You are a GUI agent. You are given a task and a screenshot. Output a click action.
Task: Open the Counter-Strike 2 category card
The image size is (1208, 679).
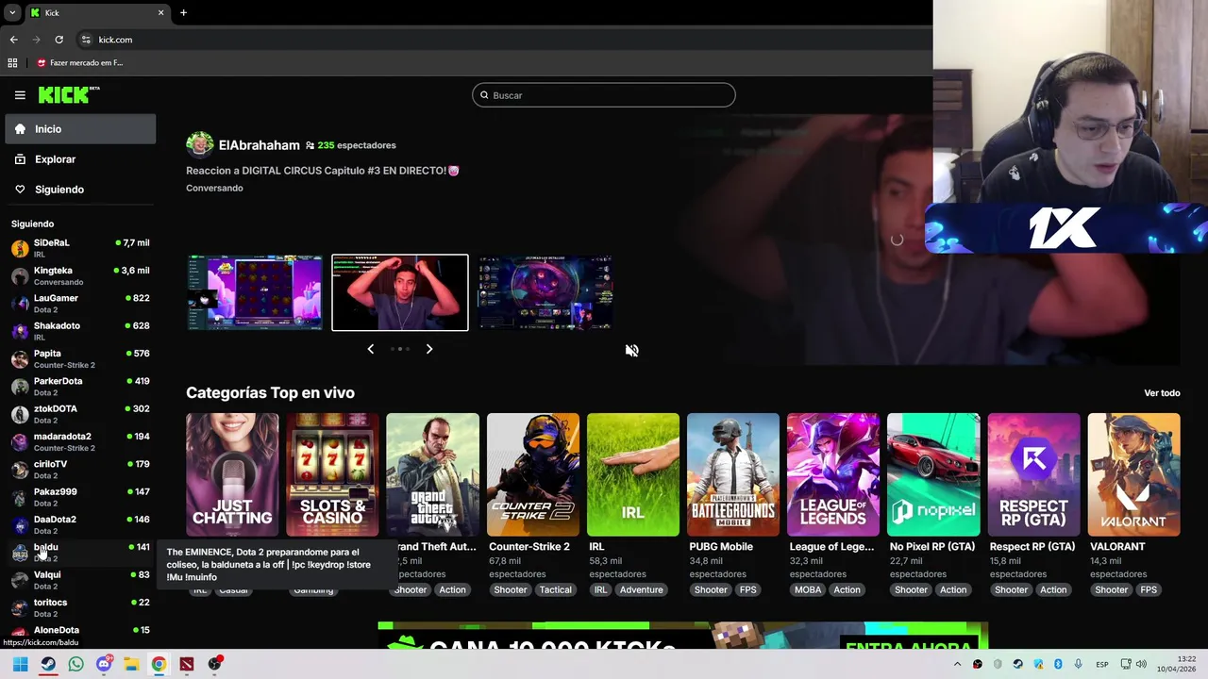tap(533, 474)
